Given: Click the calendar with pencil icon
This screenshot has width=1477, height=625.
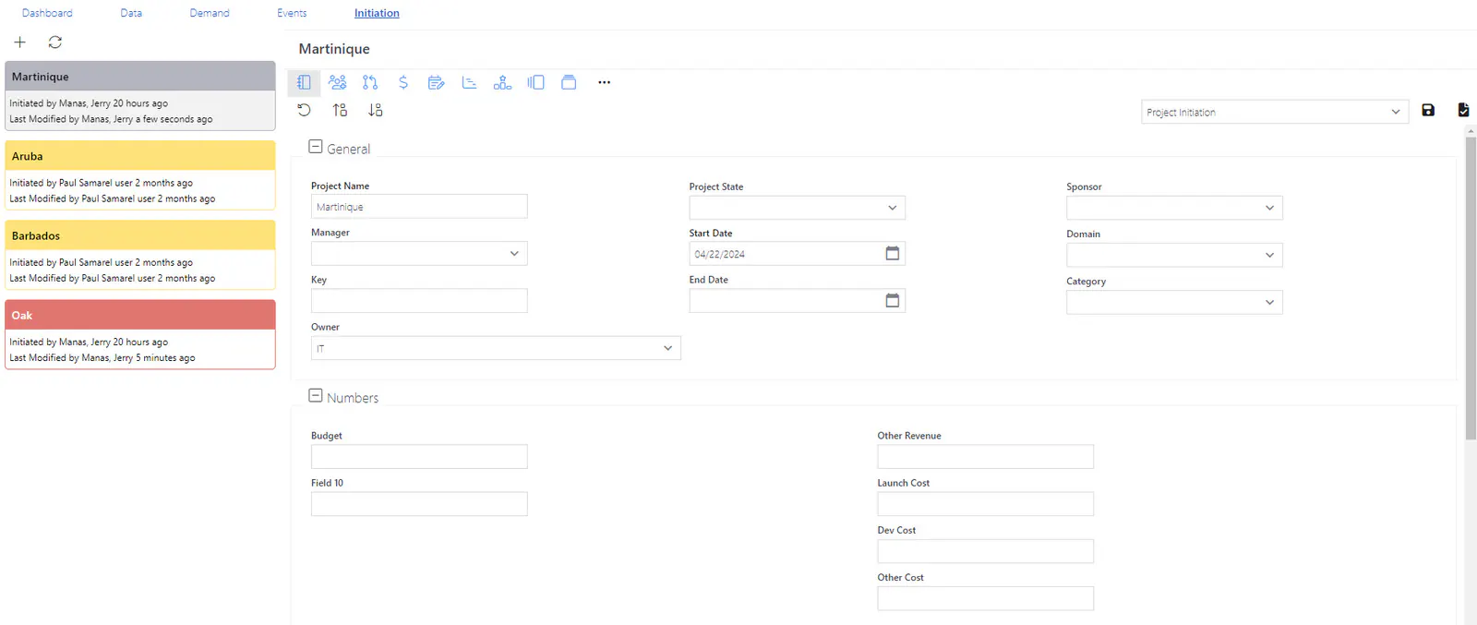Looking at the screenshot, I should point(437,82).
